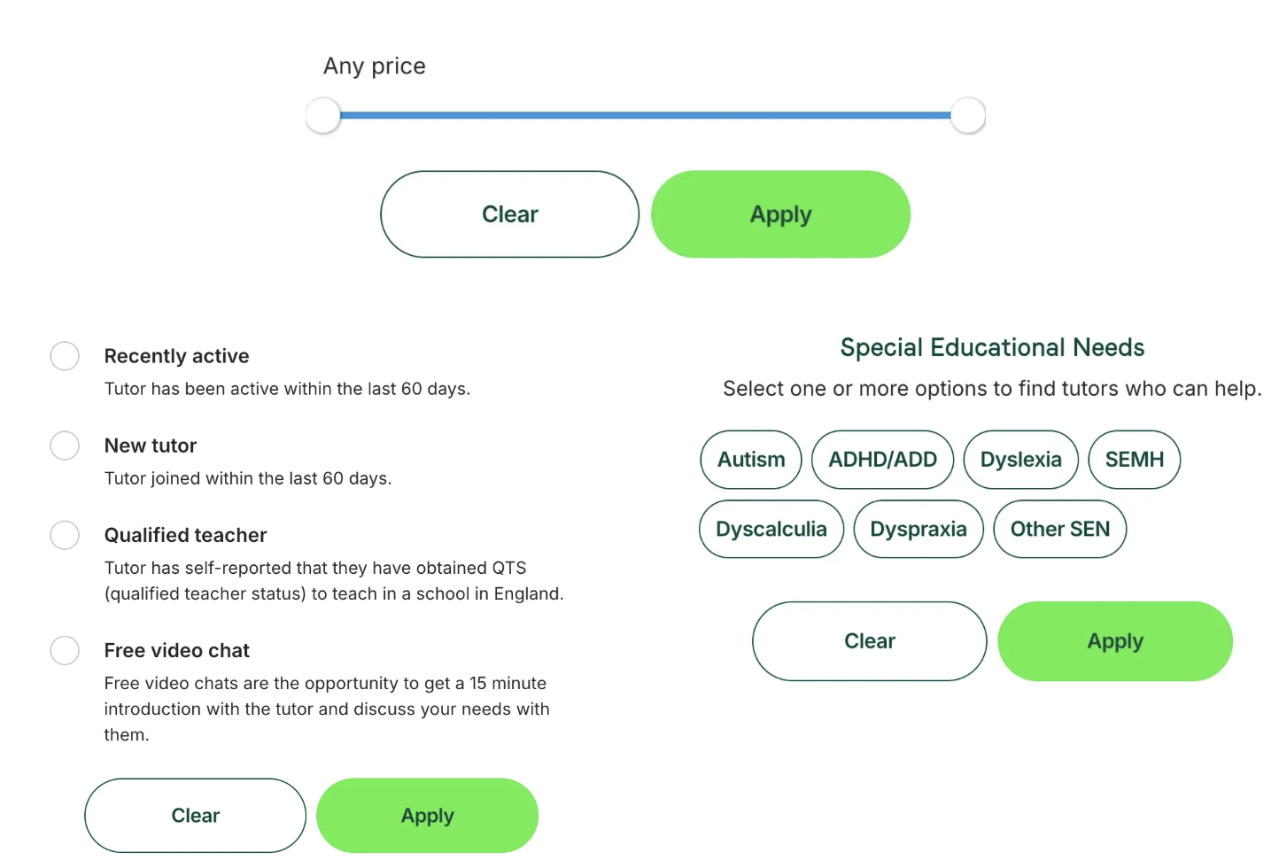Screen dimensions: 1279x868
Task: Clear the Special Educational Needs selection
Action: tap(870, 641)
